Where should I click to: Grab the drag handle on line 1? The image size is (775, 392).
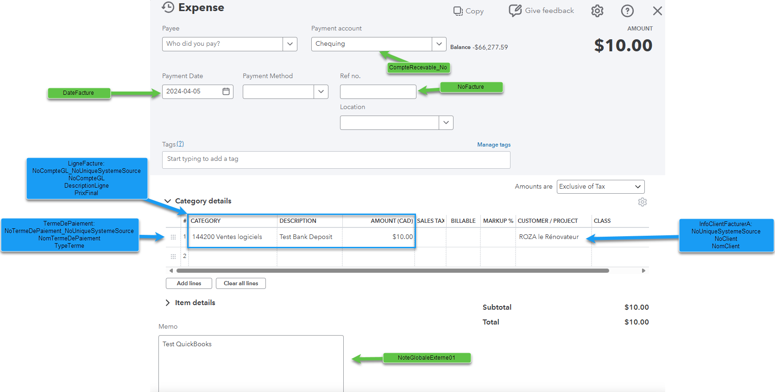point(173,237)
